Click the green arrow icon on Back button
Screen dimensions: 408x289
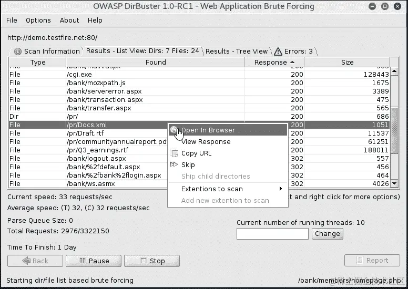click(x=26, y=261)
